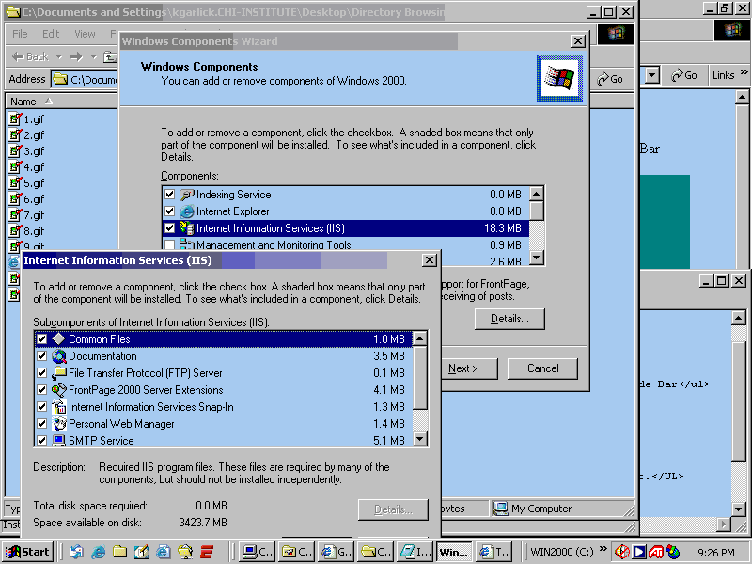Uncheck the Common Files checkbox
This screenshot has height=564, width=752.
click(x=41, y=339)
